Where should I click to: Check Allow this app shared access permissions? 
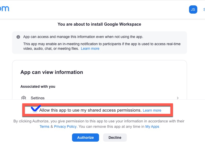35,110
